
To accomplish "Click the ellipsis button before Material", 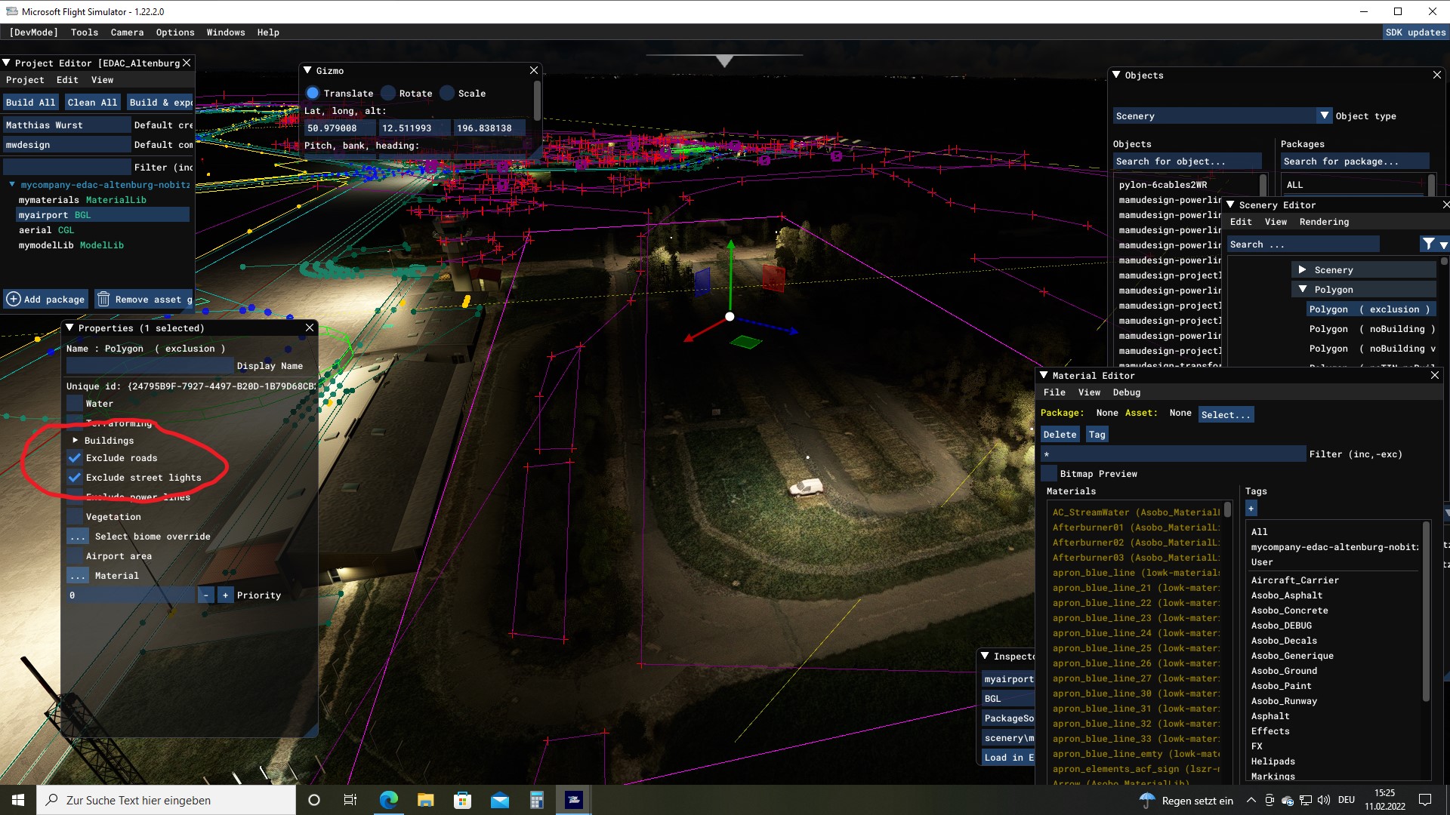I will 78,576.
